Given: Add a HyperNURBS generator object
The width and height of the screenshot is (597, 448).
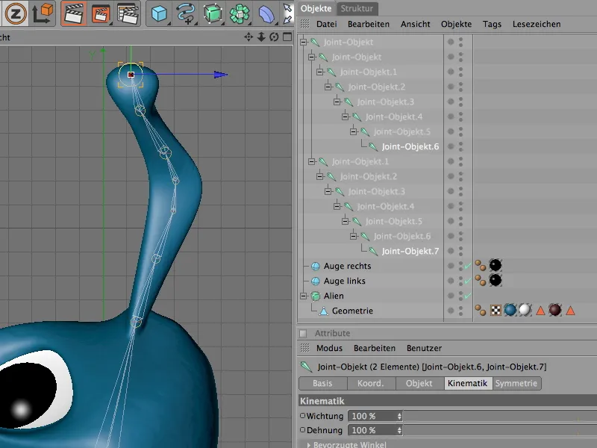Looking at the screenshot, I should [x=213, y=14].
